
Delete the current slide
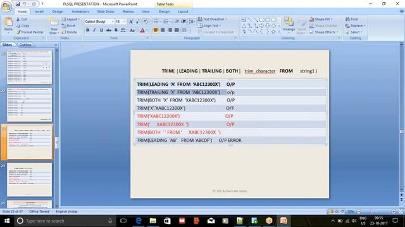[69, 32]
